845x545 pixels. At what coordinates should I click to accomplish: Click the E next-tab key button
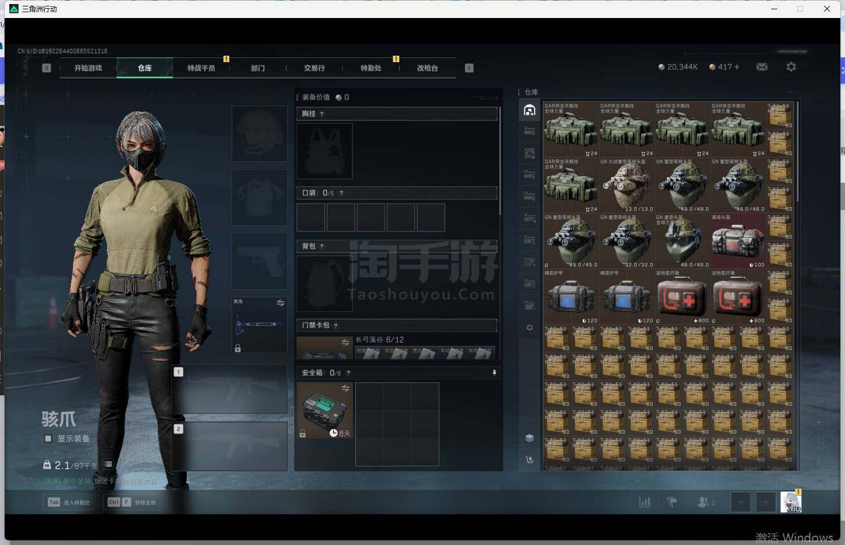point(469,68)
